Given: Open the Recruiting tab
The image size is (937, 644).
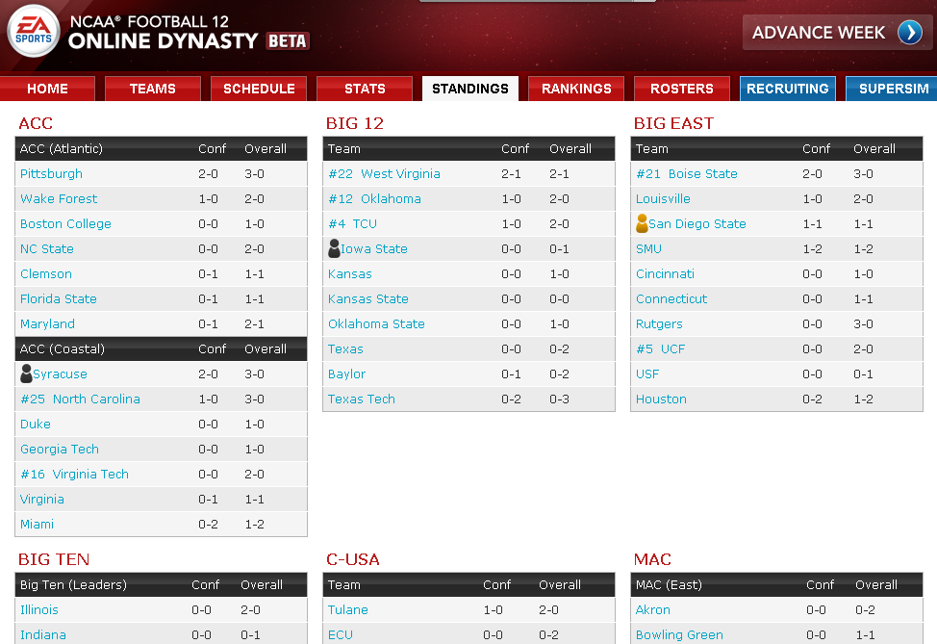Looking at the screenshot, I should (788, 89).
